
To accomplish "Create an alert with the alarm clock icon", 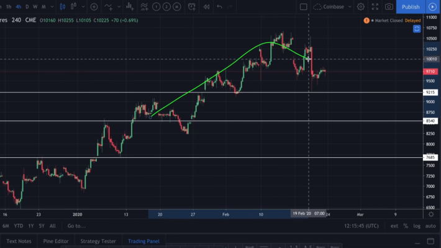I will click(x=192, y=7).
